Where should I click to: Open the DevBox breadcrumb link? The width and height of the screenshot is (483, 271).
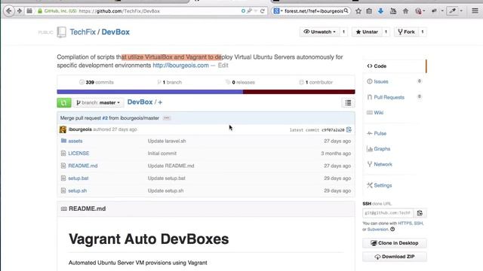[x=140, y=102]
